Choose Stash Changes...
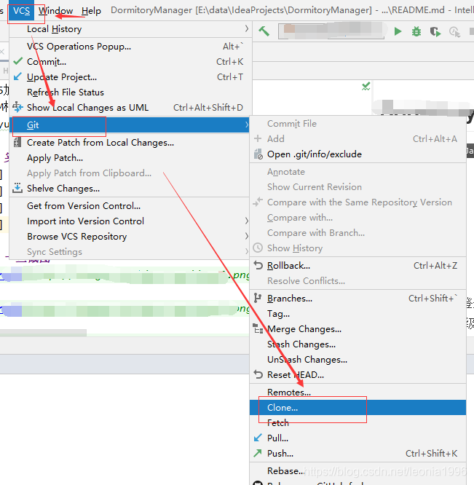Viewport: 474px width, 485px height. click(x=358, y=344)
